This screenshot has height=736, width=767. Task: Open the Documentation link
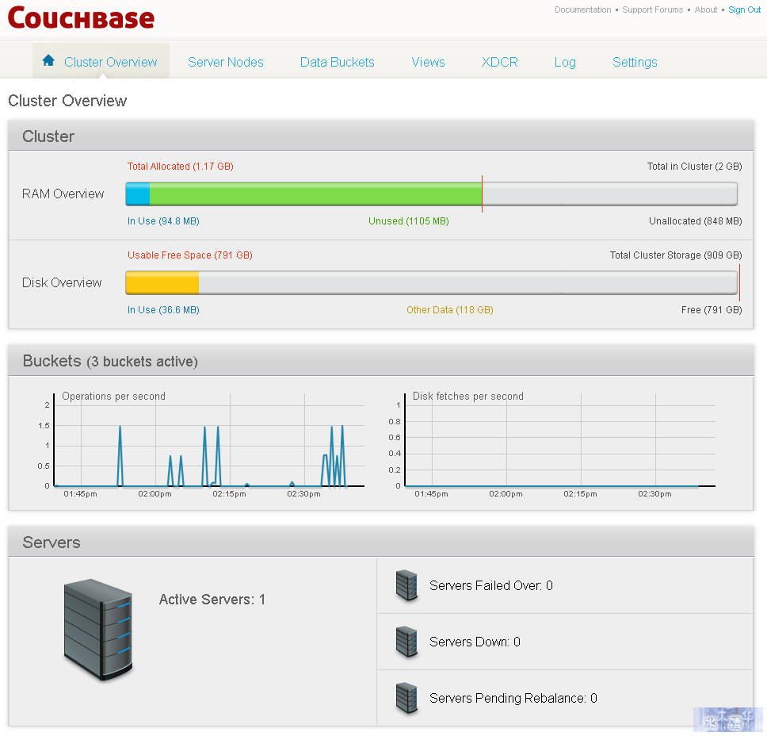(x=582, y=10)
